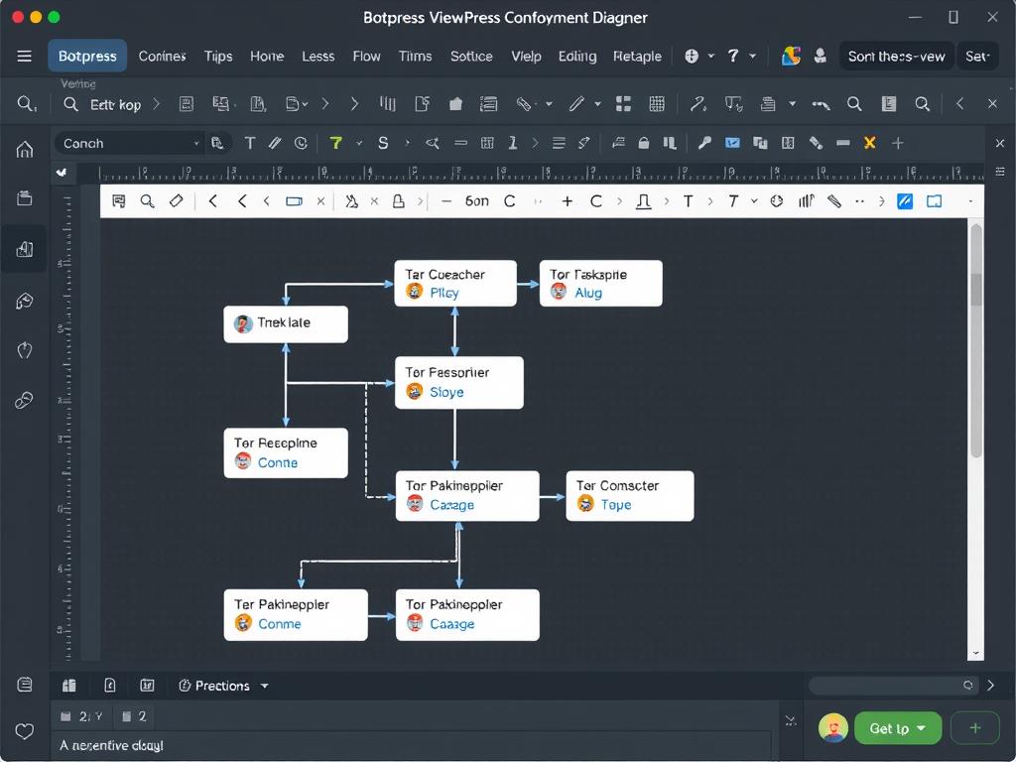Image resolution: width=1016 pixels, height=762 pixels.
Task: Click the user profile icon in top bar
Action: pyautogui.click(x=820, y=57)
